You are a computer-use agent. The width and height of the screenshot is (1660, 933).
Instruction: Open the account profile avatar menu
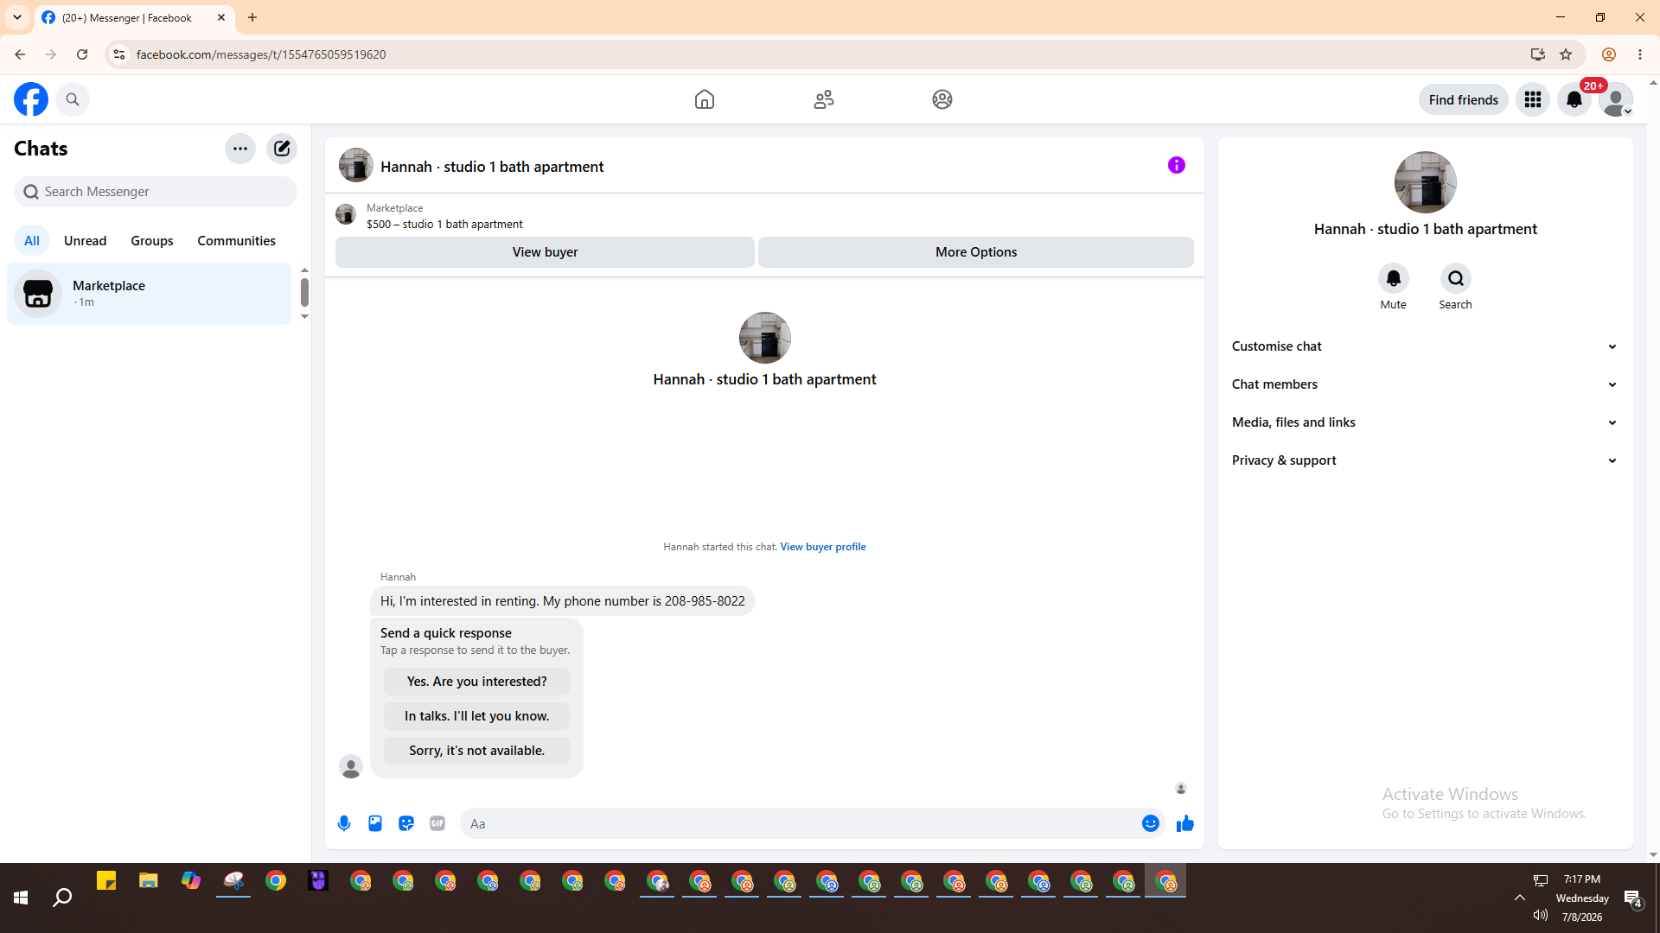(x=1615, y=99)
